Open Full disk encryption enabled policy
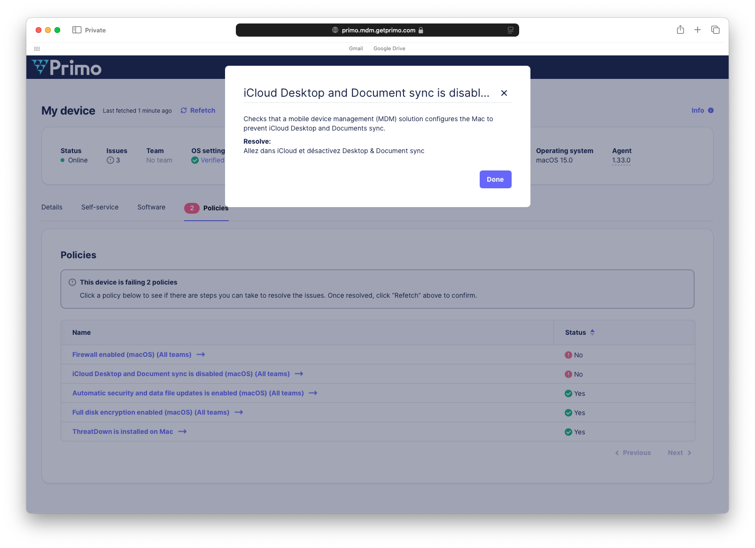 151,412
